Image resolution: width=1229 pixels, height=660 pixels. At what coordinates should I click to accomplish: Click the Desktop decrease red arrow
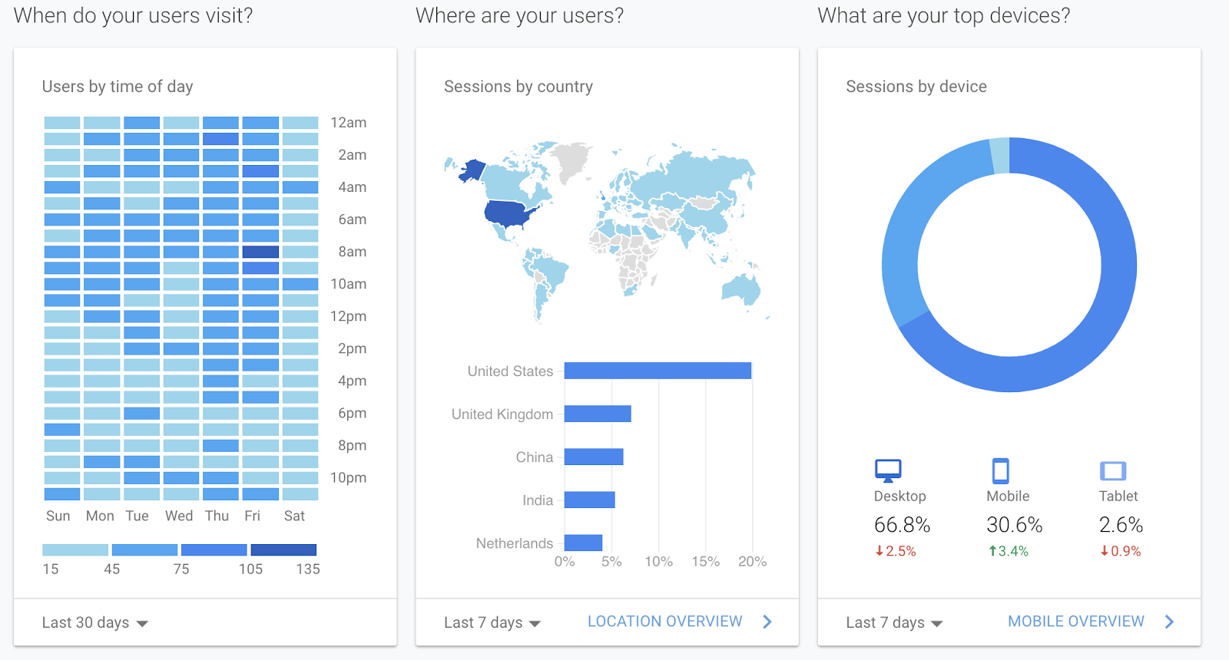(x=879, y=551)
